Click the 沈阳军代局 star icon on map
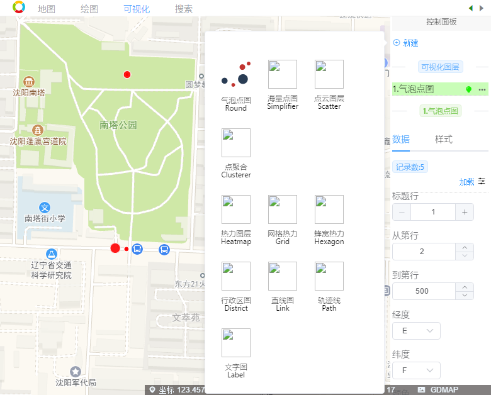This screenshot has height=395, width=491. [75, 372]
